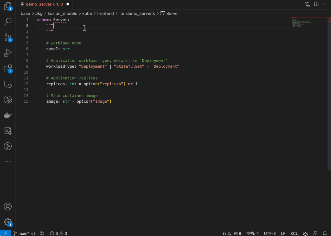Expand additional views ellipsis in activity bar

tap(7, 162)
